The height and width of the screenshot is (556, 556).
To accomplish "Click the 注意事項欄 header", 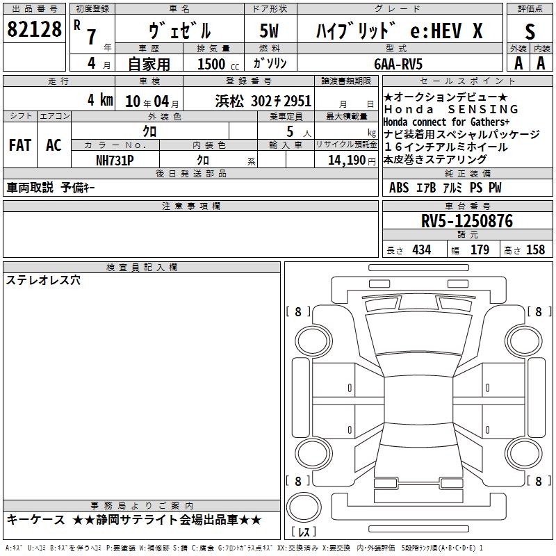I will tap(190, 206).
